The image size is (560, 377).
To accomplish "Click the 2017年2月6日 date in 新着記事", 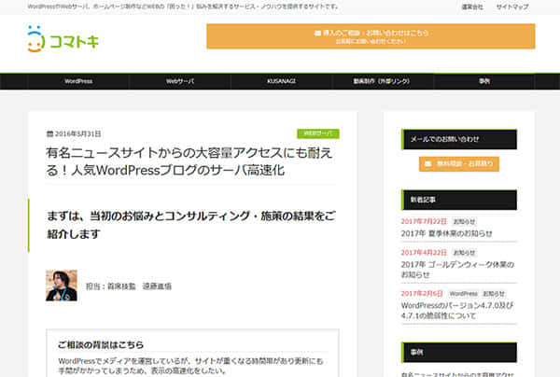I will [422, 294].
